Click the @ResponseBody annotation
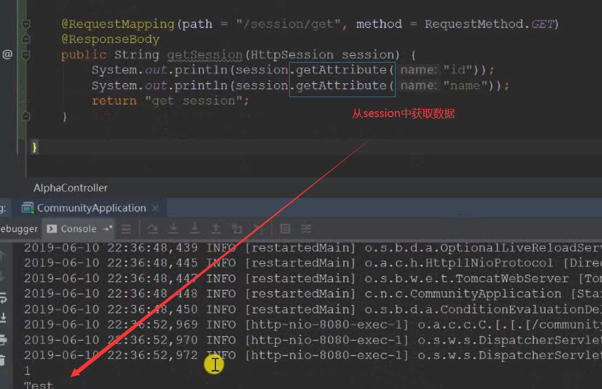The height and width of the screenshot is (389, 602). click(111, 39)
